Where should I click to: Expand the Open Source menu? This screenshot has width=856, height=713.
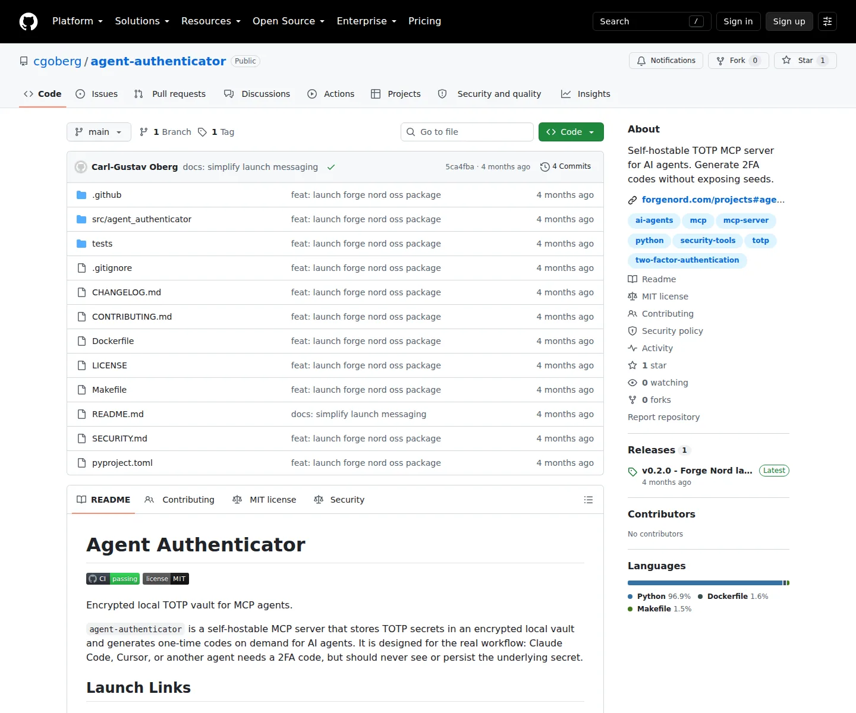pos(288,21)
